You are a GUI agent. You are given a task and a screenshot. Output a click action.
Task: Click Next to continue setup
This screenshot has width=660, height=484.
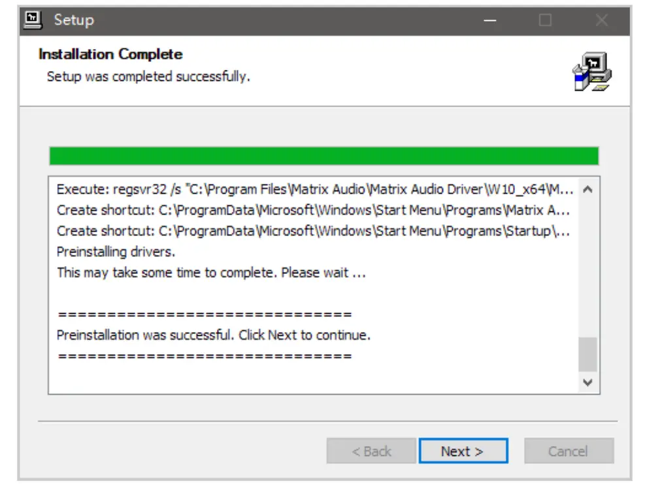pos(463,451)
